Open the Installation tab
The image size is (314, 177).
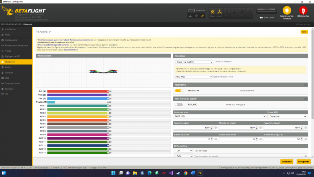tap(16, 29)
